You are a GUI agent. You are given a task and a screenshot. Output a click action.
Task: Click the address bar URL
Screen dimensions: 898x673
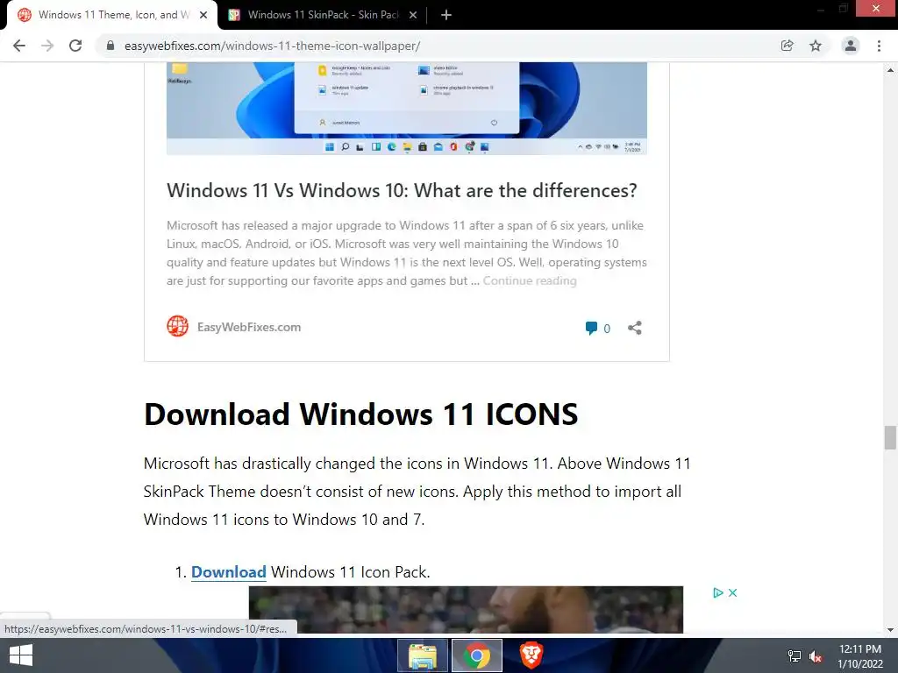(272, 46)
